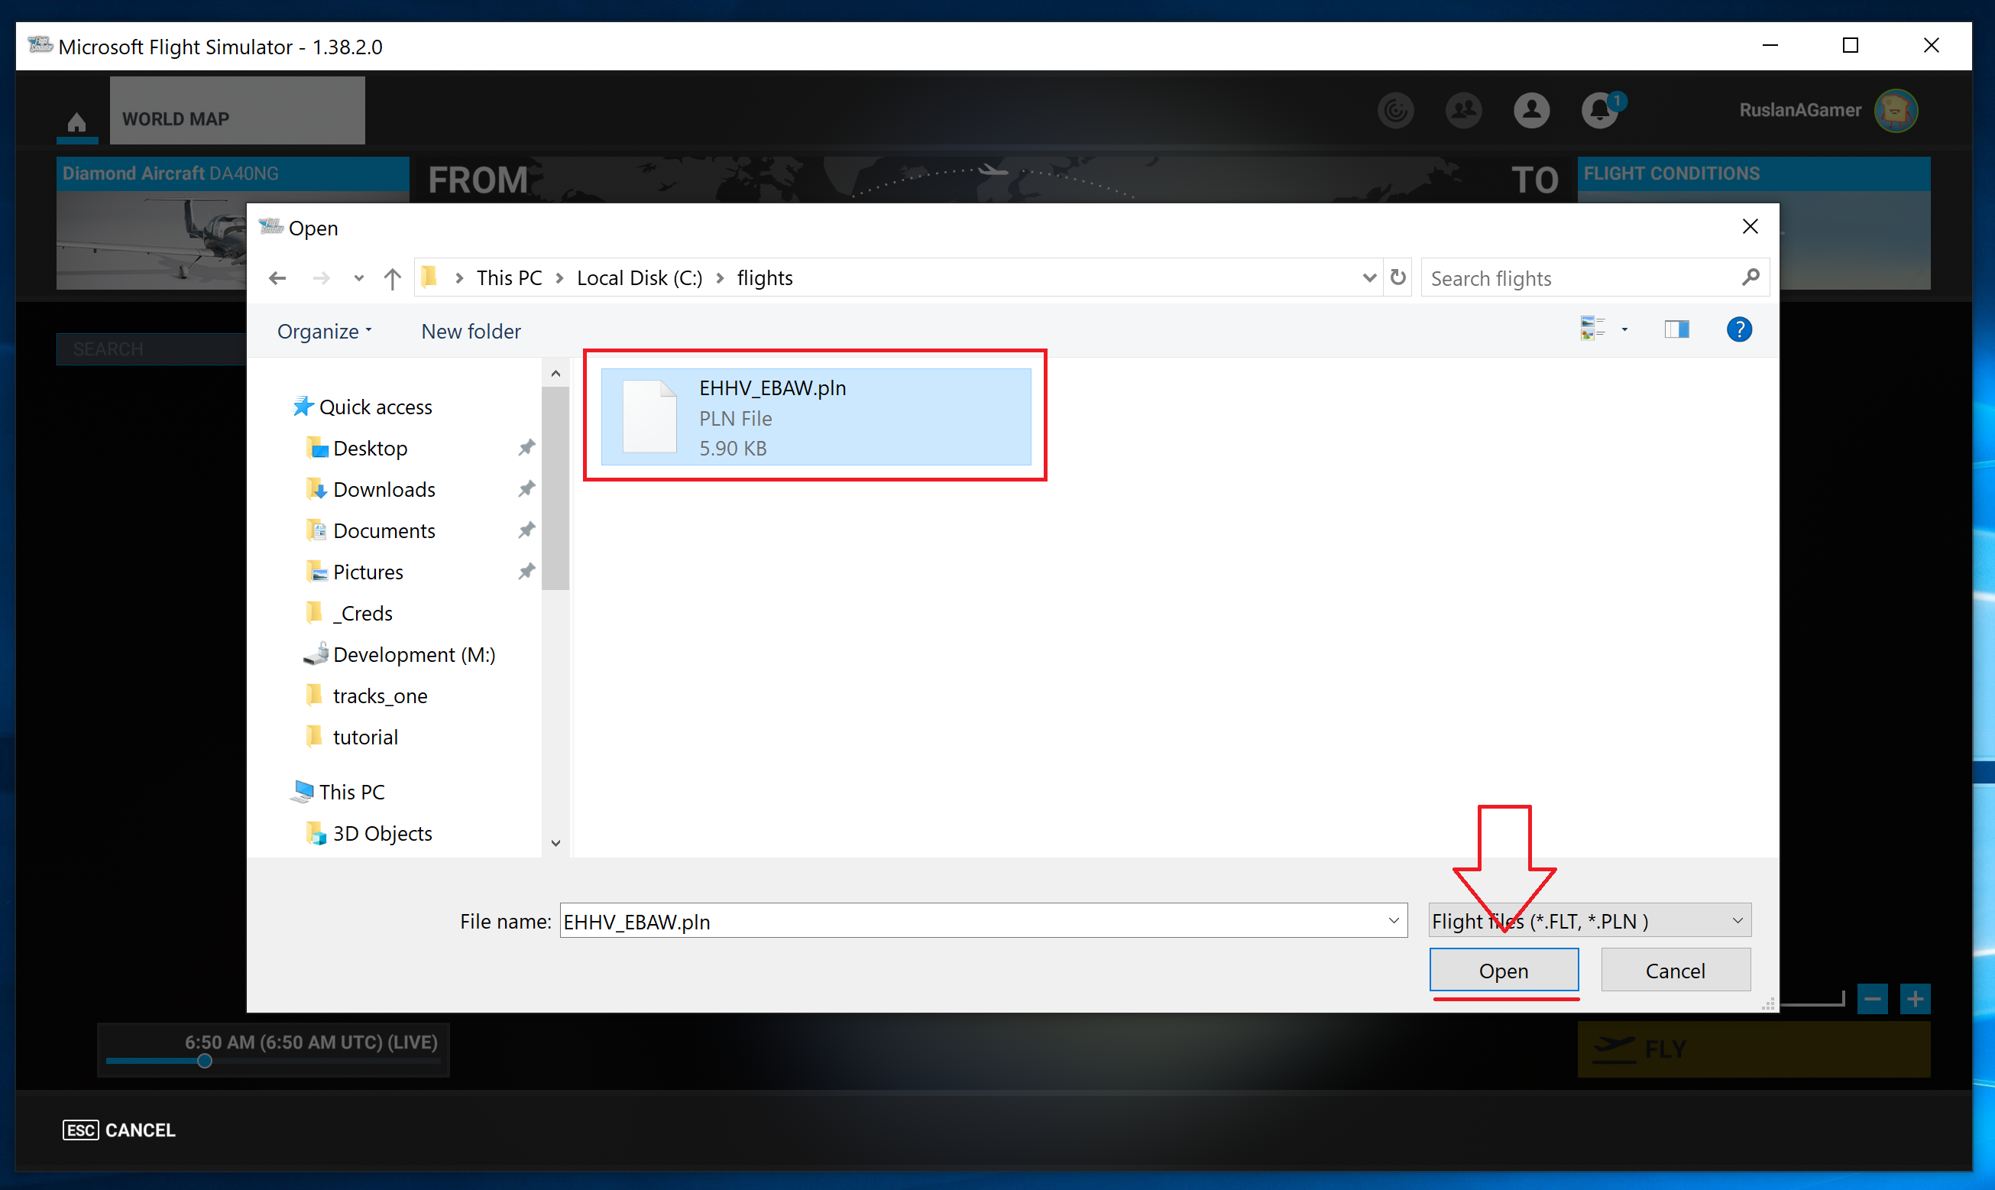Refresh the flights folder listing
This screenshot has width=1995, height=1190.
(1397, 277)
